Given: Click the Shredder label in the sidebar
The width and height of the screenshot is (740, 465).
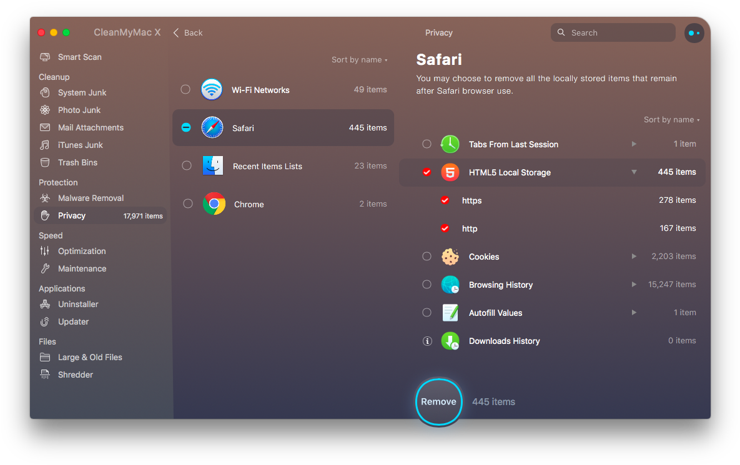Looking at the screenshot, I should coord(76,374).
